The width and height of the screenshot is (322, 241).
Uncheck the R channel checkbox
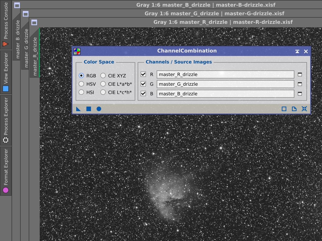[x=143, y=74]
